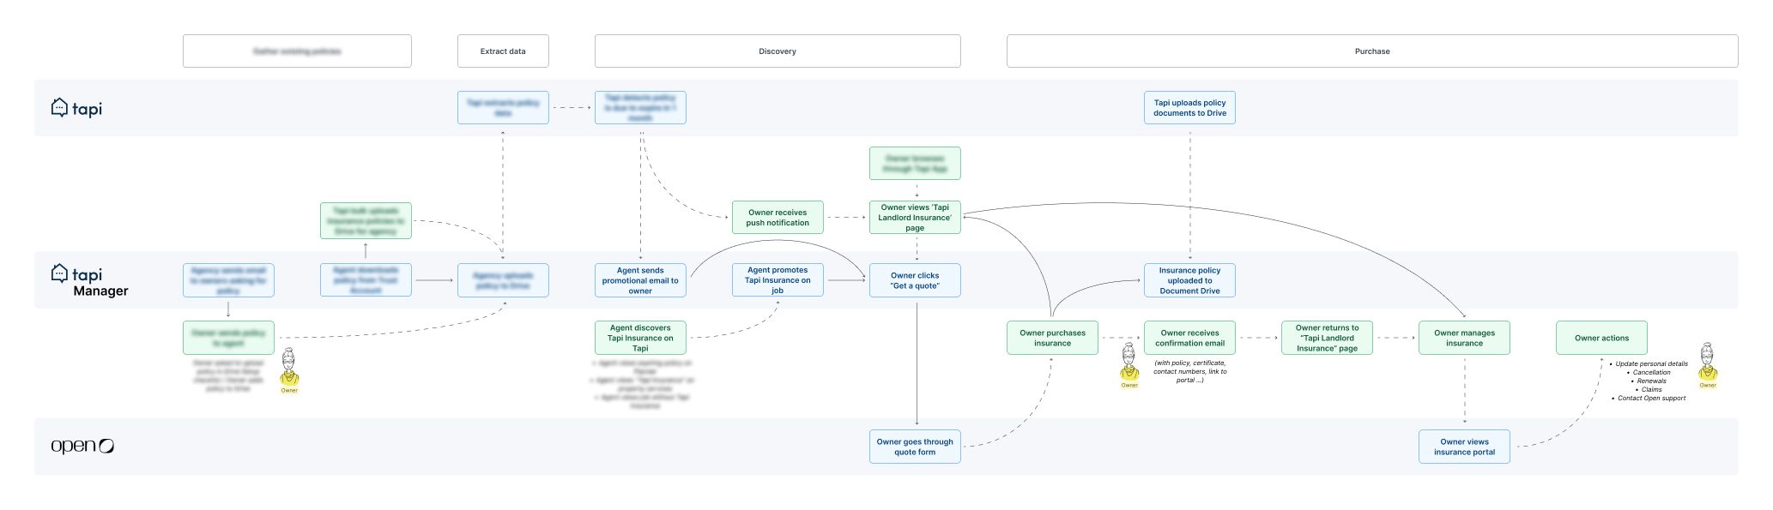Click the Owner receives push notification box
1773x510 pixels.
click(x=778, y=218)
